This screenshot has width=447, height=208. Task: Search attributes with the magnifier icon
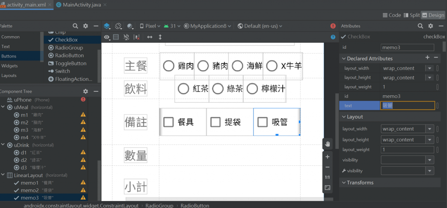pyautogui.click(x=420, y=26)
